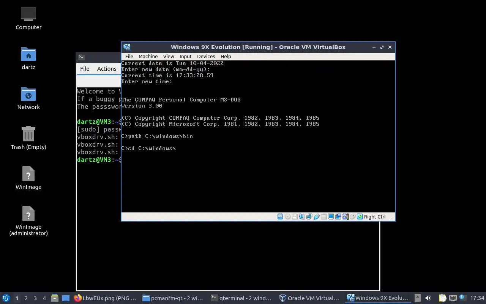Click the Microsoft Corp. copyright line
The width and height of the screenshot is (486, 304).
coord(220,124)
